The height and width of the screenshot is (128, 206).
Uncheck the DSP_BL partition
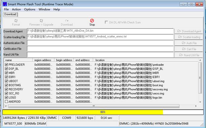tap(6, 69)
